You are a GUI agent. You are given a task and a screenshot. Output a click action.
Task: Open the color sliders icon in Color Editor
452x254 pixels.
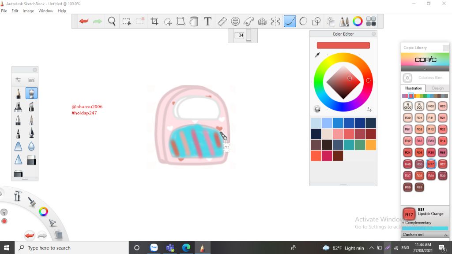369,109
